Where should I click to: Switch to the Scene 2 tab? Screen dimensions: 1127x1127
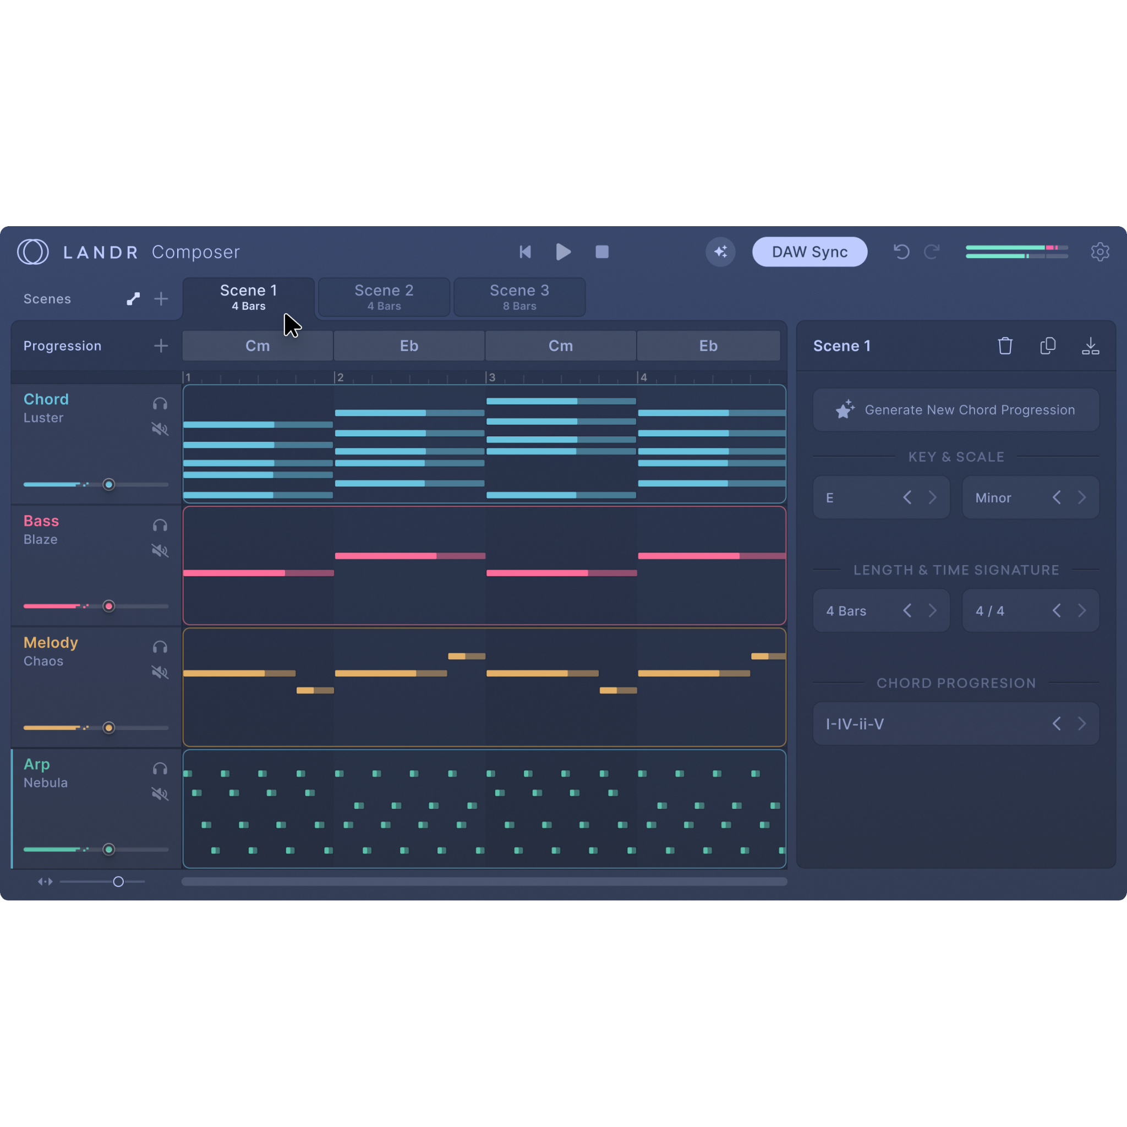(384, 297)
